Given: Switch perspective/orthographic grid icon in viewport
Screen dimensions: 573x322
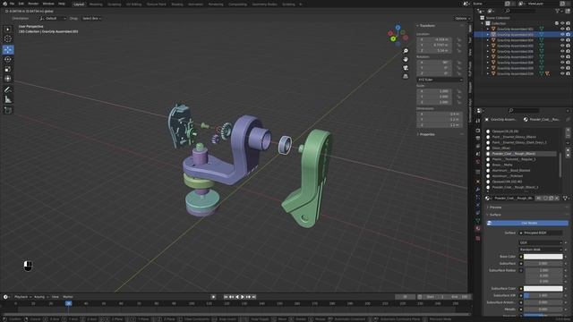Looking at the screenshot, I should (406, 76).
